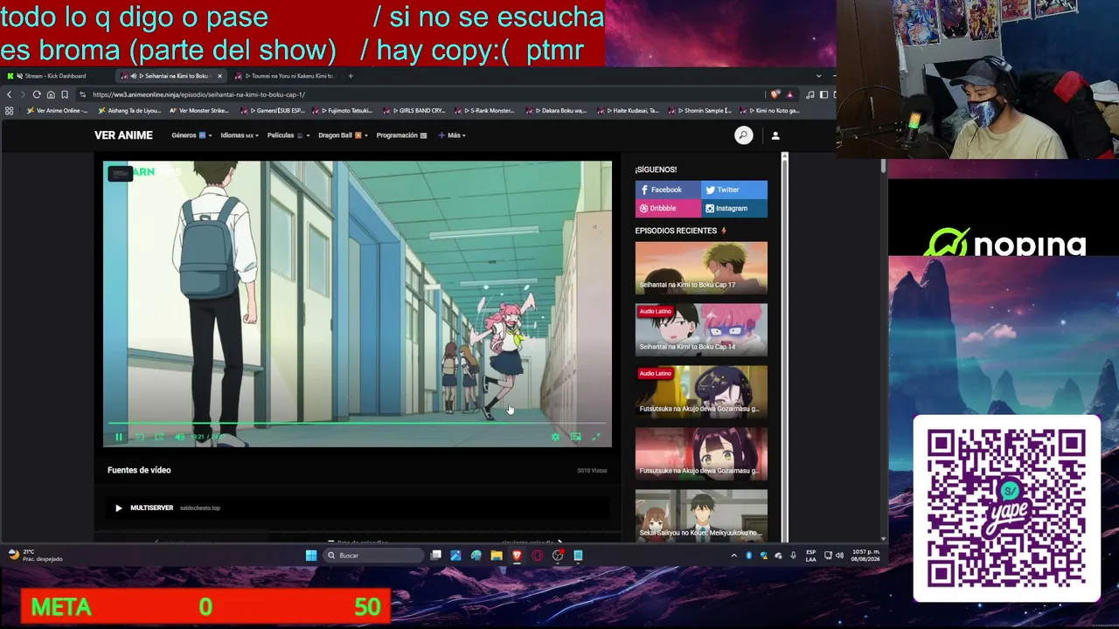Open File Explorer from taskbar
1119x629 pixels.
coord(497,556)
